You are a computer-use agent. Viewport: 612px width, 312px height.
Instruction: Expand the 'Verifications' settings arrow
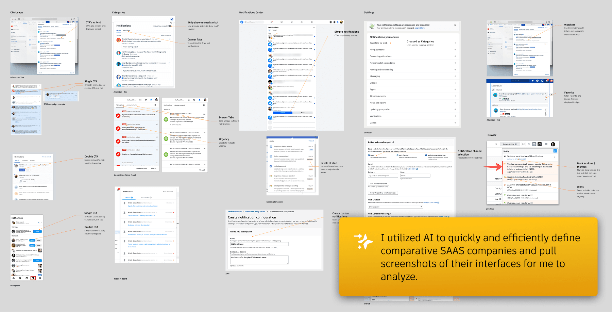(455, 116)
